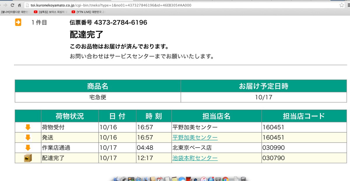
Task: Click the plain 平野加美センター text in the 荷物受付 row
Action: [195, 127]
